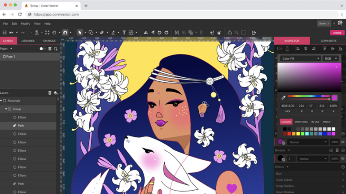
Task: Select the Pen tool icon
Action: tap(102, 32)
